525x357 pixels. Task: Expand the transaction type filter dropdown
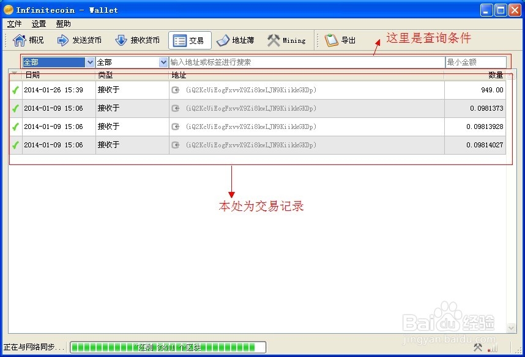click(x=163, y=62)
